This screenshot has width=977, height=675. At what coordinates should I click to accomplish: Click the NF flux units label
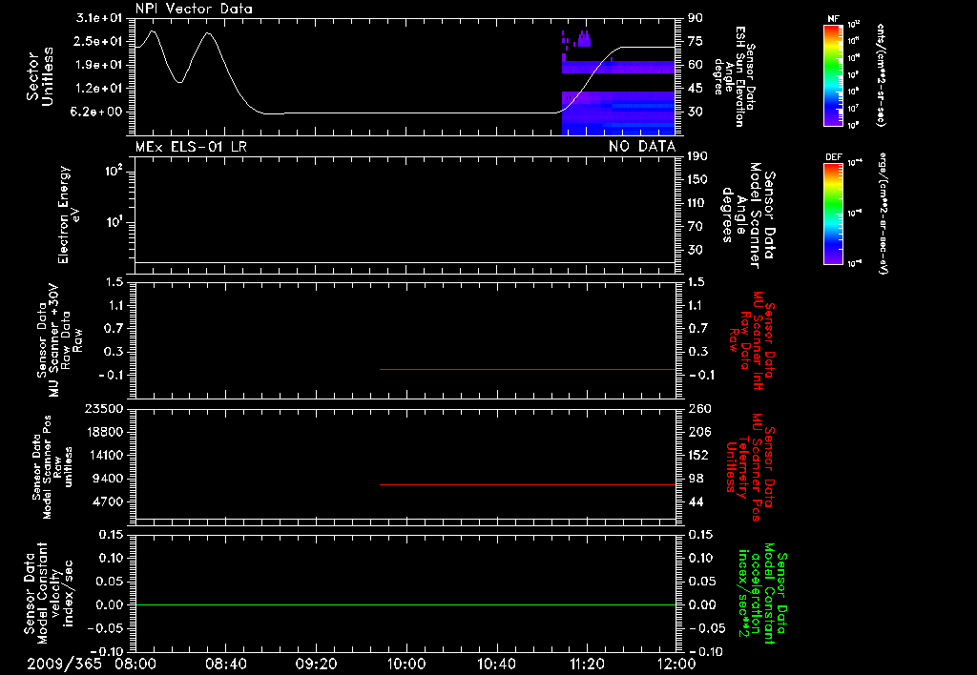881,74
